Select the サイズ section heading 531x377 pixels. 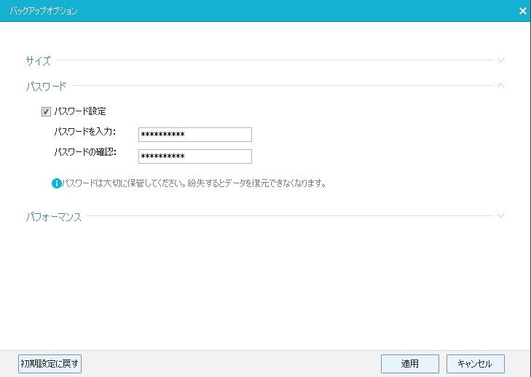(x=38, y=60)
